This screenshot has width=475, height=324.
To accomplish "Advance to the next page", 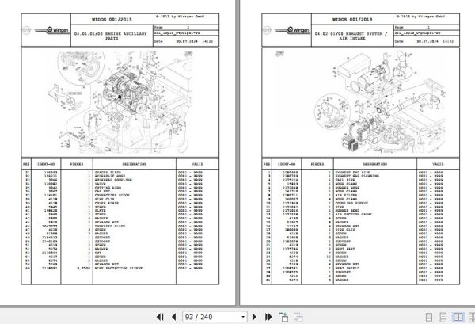I will point(254,317).
